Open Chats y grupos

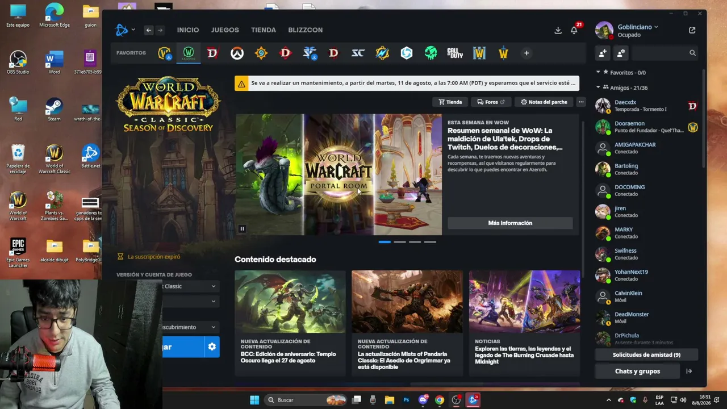[x=637, y=372]
